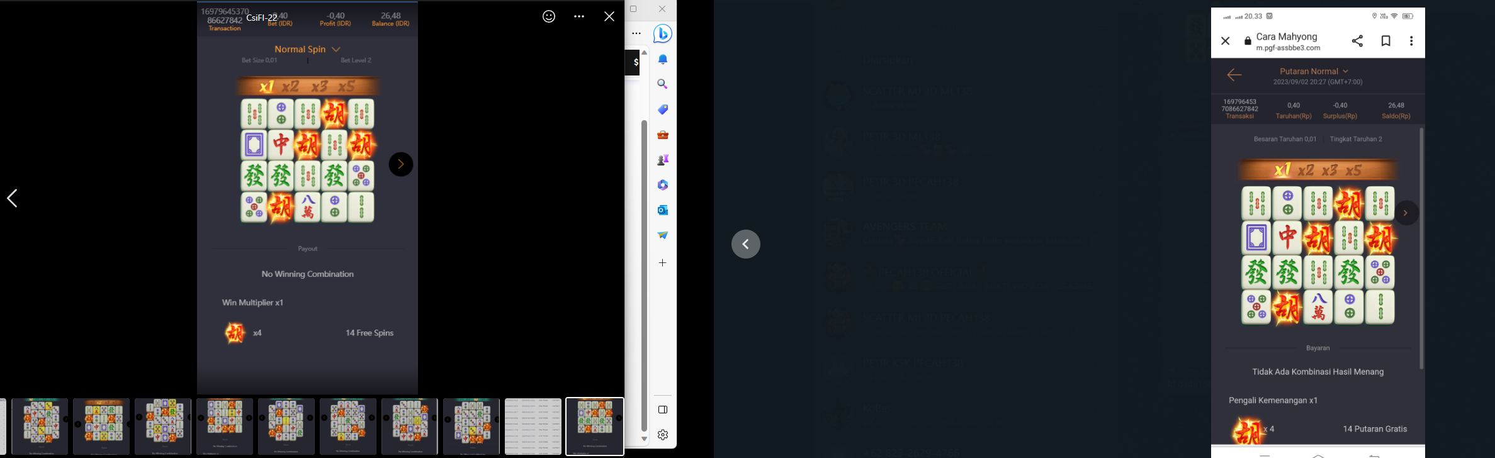
Task: Open the Bing Copilot icon in the Edge sidebar
Action: click(x=663, y=33)
